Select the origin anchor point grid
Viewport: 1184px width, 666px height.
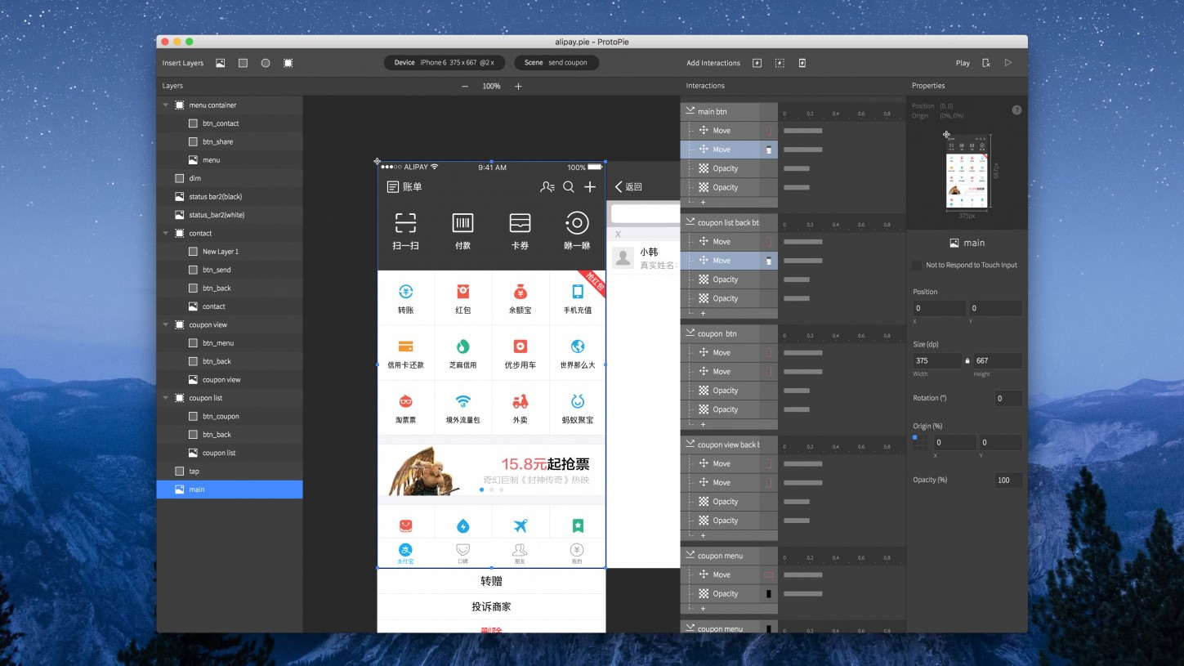[x=919, y=442]
